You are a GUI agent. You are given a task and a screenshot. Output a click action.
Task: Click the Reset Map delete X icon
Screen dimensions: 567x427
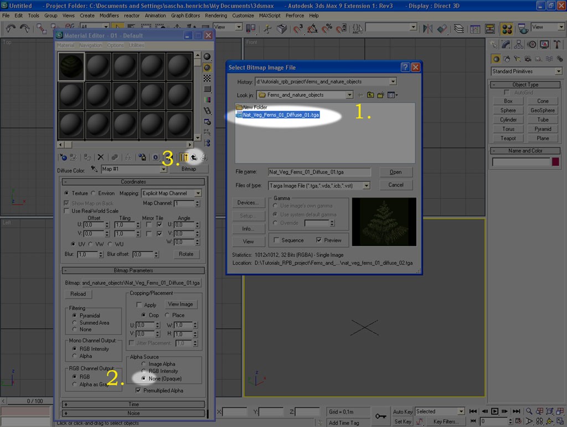pos(101,157)
